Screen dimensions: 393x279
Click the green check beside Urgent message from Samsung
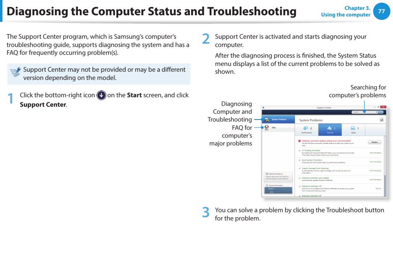pos(299,169)
